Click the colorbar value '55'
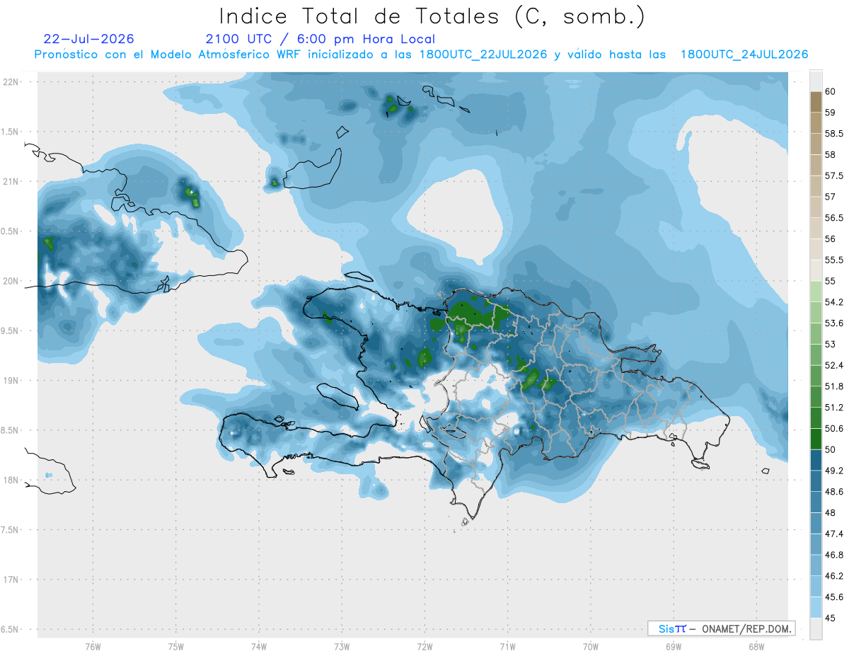Screen dimensions: 849x656 pyautogui.click(x=831, y=281)
